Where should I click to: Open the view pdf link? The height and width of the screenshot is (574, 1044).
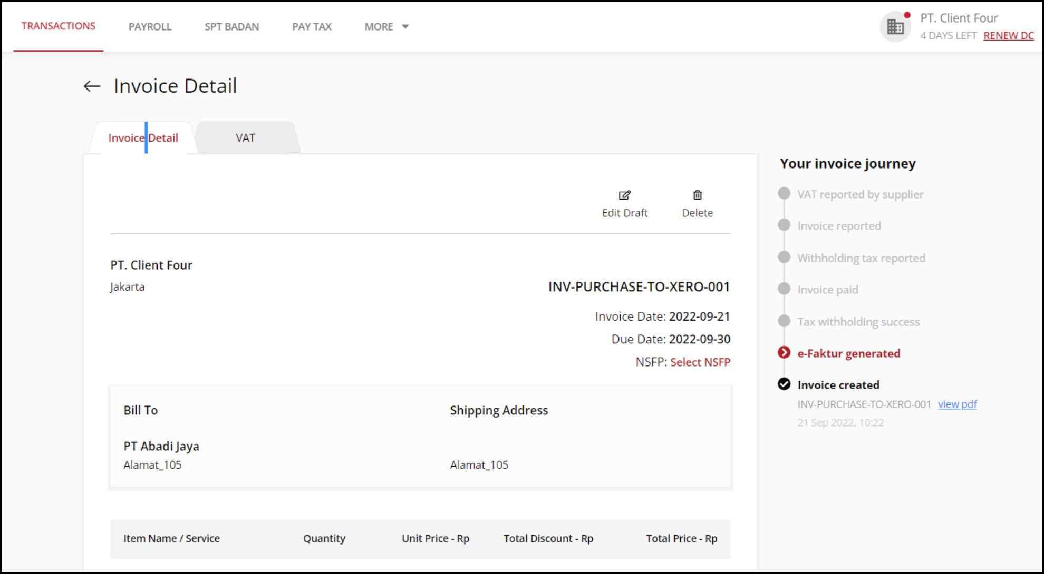(957, 404)
